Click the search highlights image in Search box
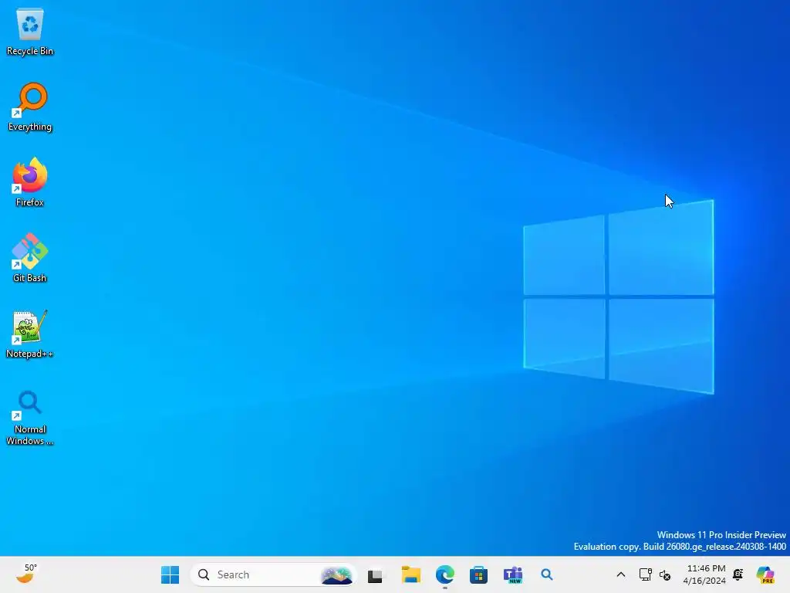The height and width of the screenshot is (593, 790). click(x=336, y=575)
